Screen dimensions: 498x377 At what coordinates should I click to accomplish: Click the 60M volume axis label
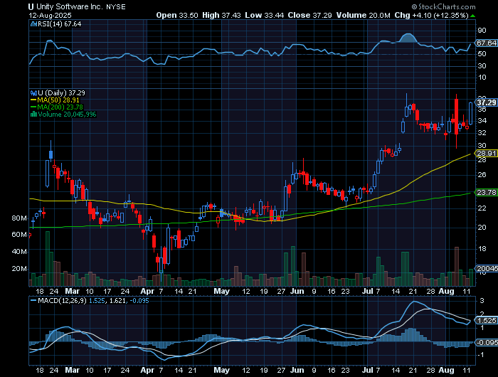(19, 235)
